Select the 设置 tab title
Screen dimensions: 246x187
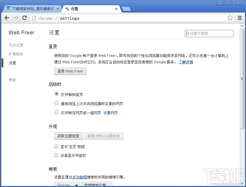coord(74,9)
